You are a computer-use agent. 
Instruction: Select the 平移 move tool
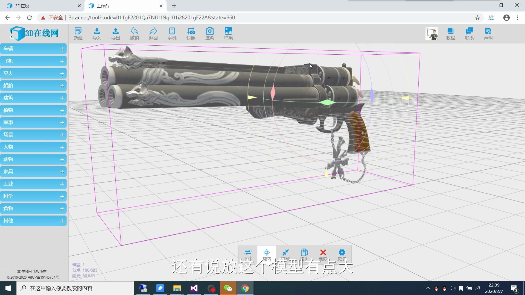tap(248, 255)
